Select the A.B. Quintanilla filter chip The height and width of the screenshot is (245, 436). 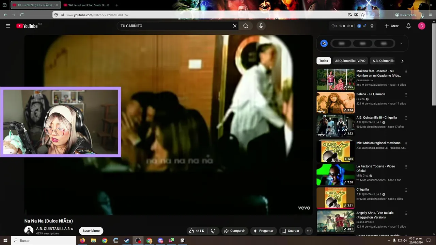pos(383,61)
